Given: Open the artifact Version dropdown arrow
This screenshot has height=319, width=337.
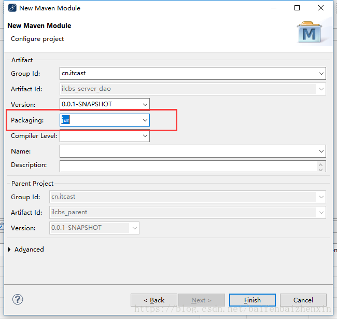Looking at the screenshot, I should point(145,104).
